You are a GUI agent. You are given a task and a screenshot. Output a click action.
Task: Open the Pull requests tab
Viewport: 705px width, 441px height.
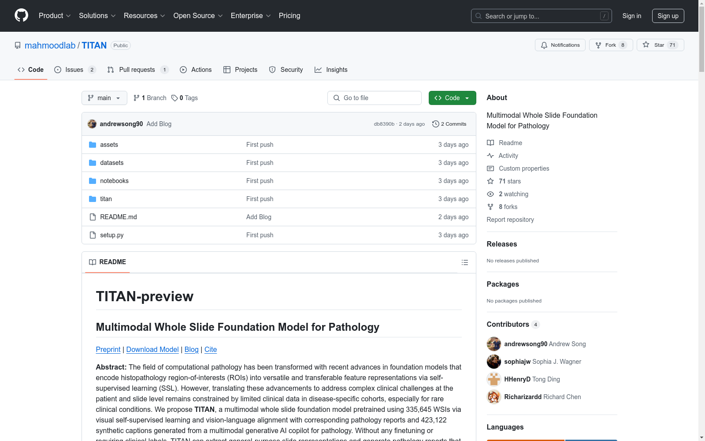point(137,70)
